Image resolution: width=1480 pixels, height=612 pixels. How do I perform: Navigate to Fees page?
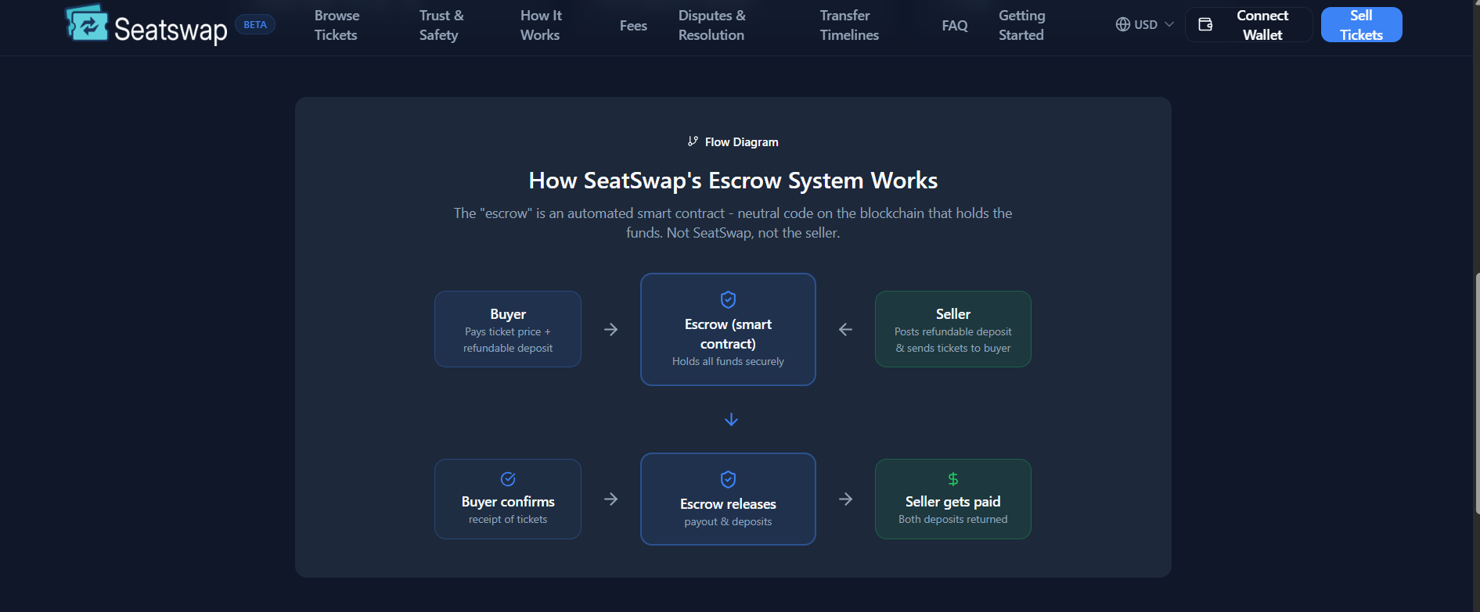point(633,26)
